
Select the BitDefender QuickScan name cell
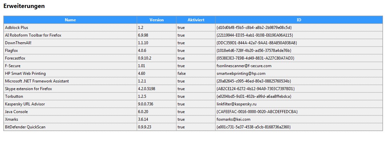point(25,127)
